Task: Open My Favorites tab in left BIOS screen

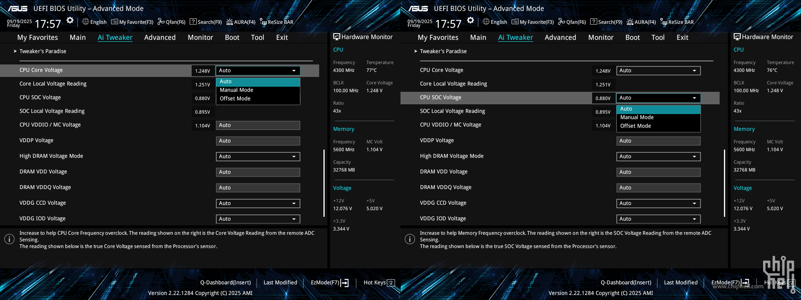Action: pyautogui.click(x=38, y=37)
